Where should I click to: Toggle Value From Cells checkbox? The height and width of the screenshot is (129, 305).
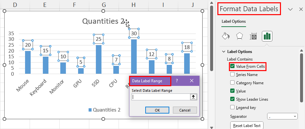(x=233, y=66)
